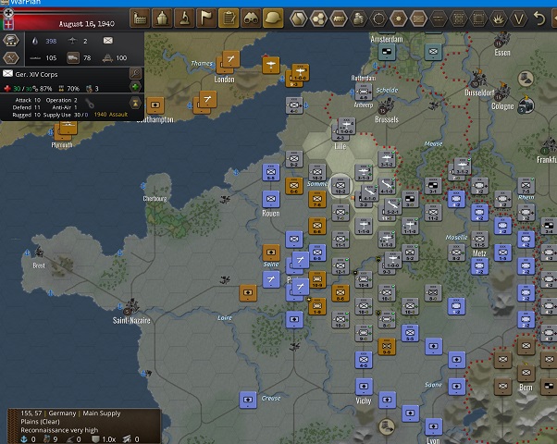Image resolution: width=557 pixels, height=444 pixels.
Task: Click the helmet units icon
Action: click(x=273, y=18)
